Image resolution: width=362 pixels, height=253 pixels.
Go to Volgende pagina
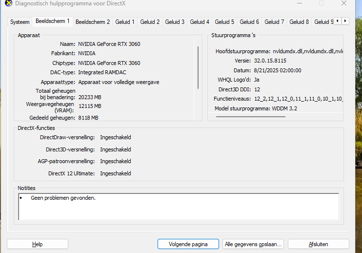188,244
